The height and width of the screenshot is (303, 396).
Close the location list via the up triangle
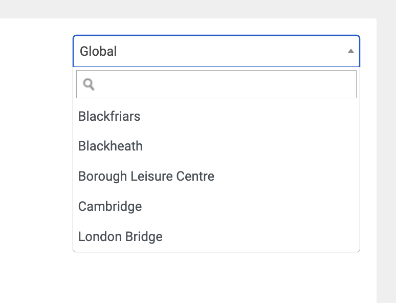click(351, 51)
